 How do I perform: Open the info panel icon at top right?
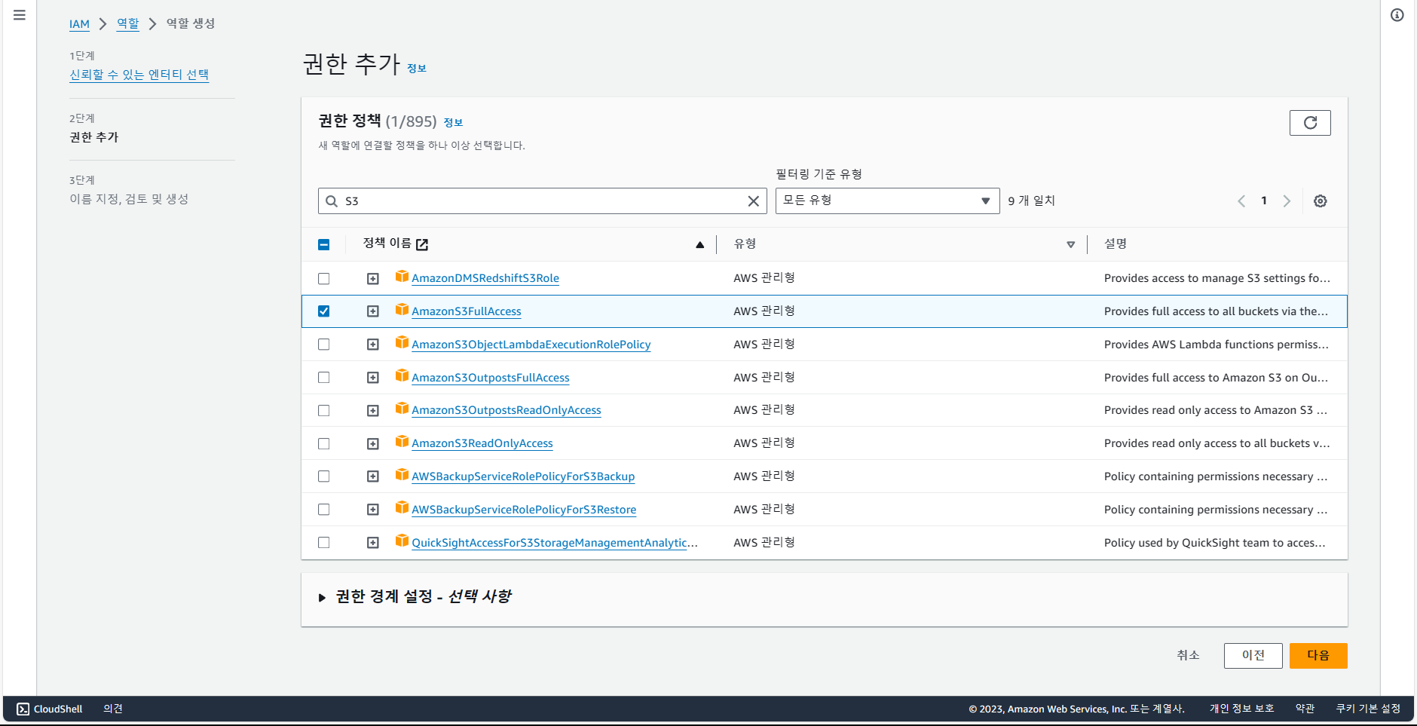click(1397, 15)
